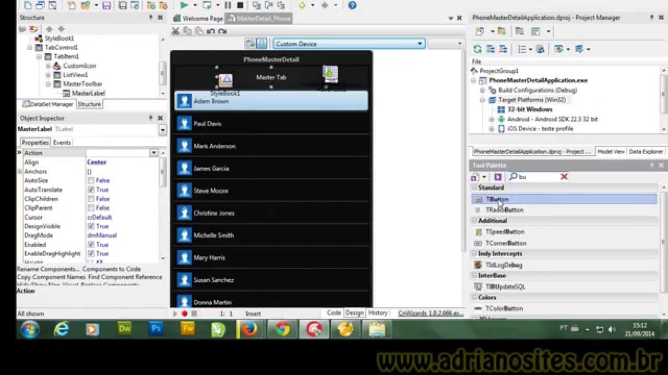Click the black Stop square in the top toolbar
This screenshot has height=375, width=668.
tap(240, 5)
